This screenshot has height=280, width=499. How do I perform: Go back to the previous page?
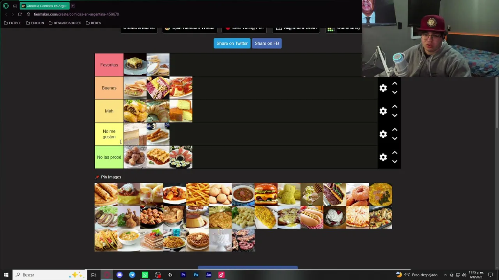[6, 14]
